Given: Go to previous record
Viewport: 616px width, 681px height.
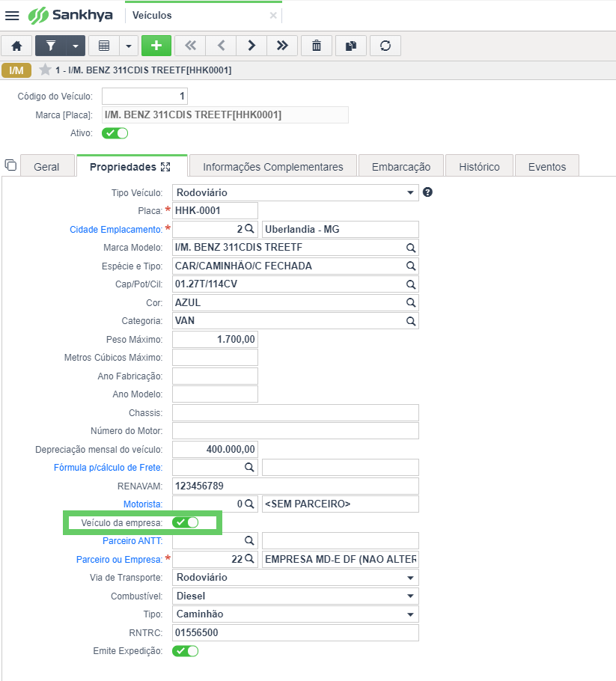Looking at the screenshot, I should (x=221, y=46).
